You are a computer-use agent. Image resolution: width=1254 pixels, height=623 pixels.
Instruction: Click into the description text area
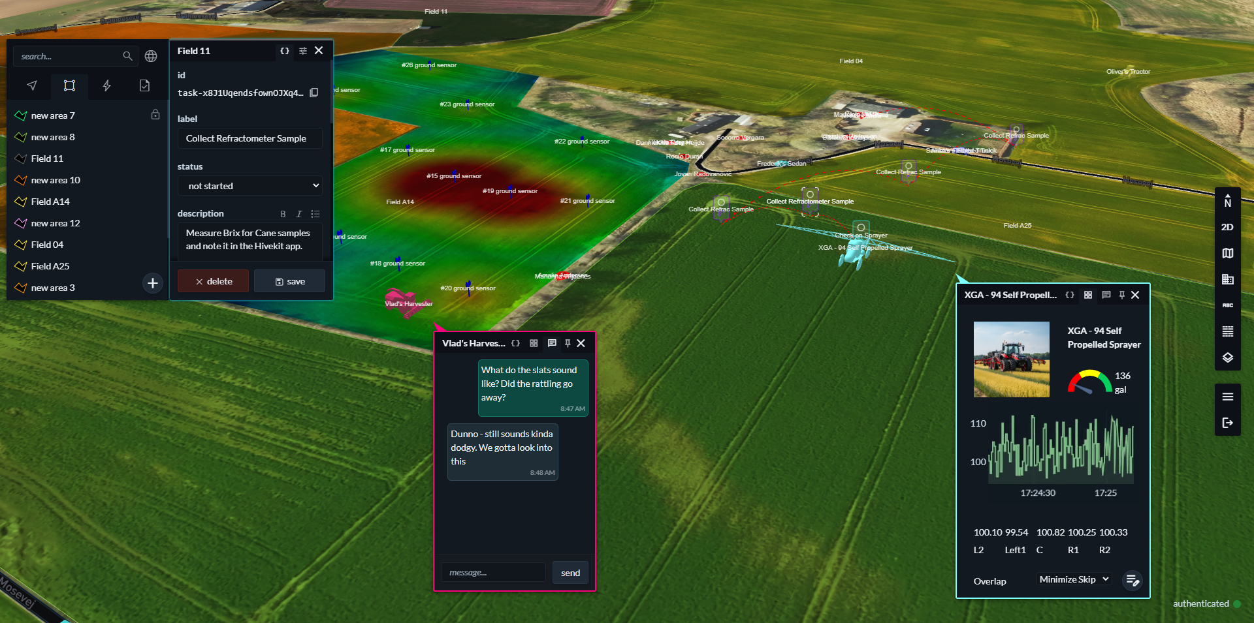point(250,241)
